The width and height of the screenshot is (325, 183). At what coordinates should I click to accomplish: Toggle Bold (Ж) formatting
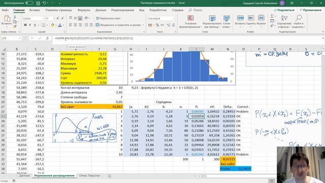[x=25, y=25]
